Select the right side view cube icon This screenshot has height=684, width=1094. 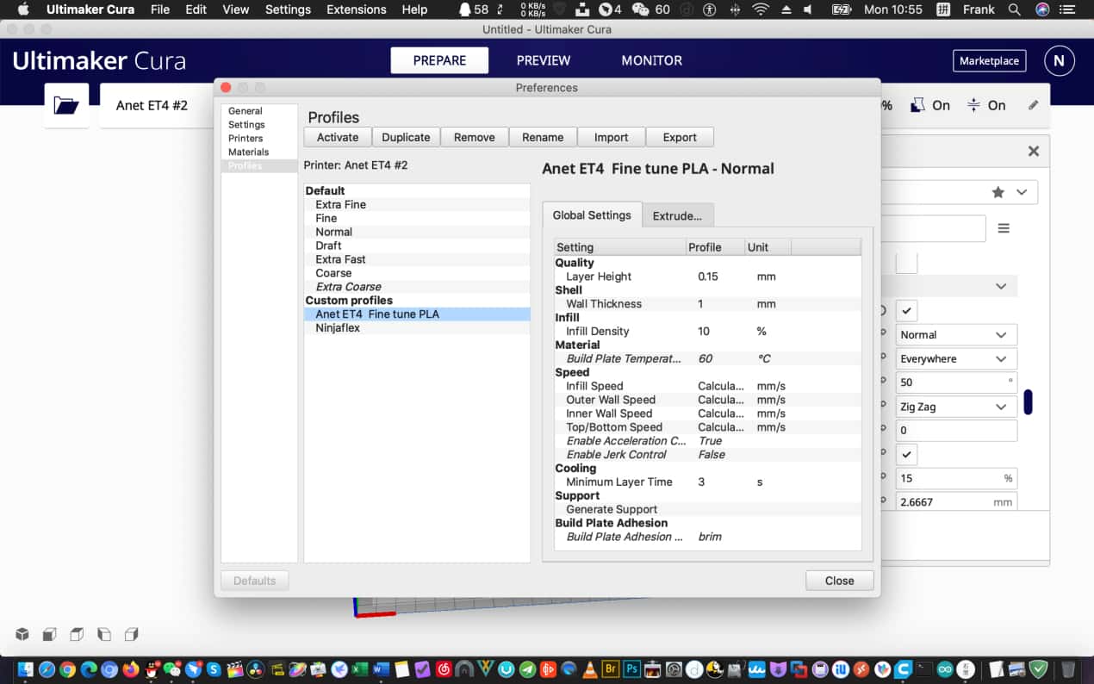[132, 635]
